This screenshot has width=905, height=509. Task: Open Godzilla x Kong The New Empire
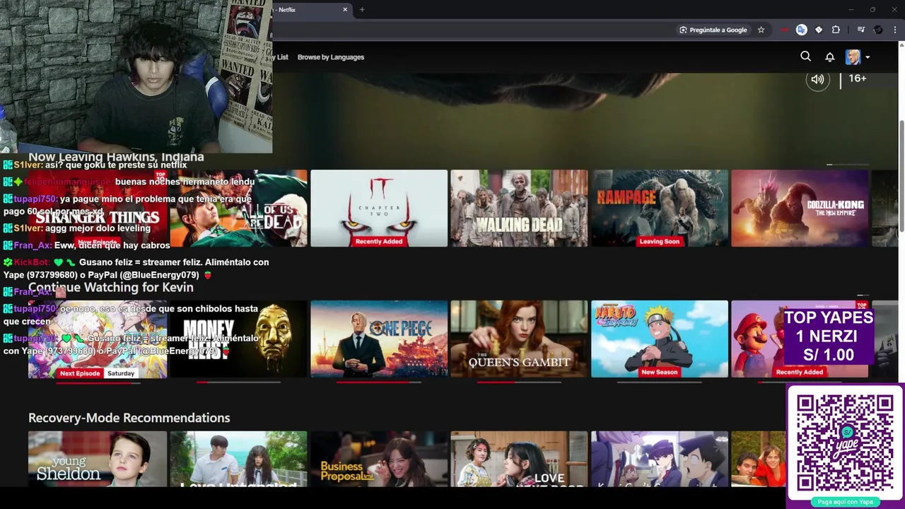[x=800, y=208]
